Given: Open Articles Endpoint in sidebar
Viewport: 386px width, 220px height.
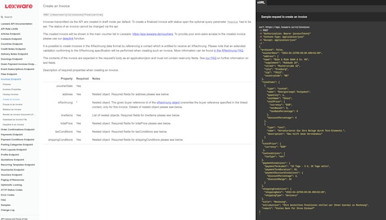Looking at the screenshot, I should (x=11, y=34).
